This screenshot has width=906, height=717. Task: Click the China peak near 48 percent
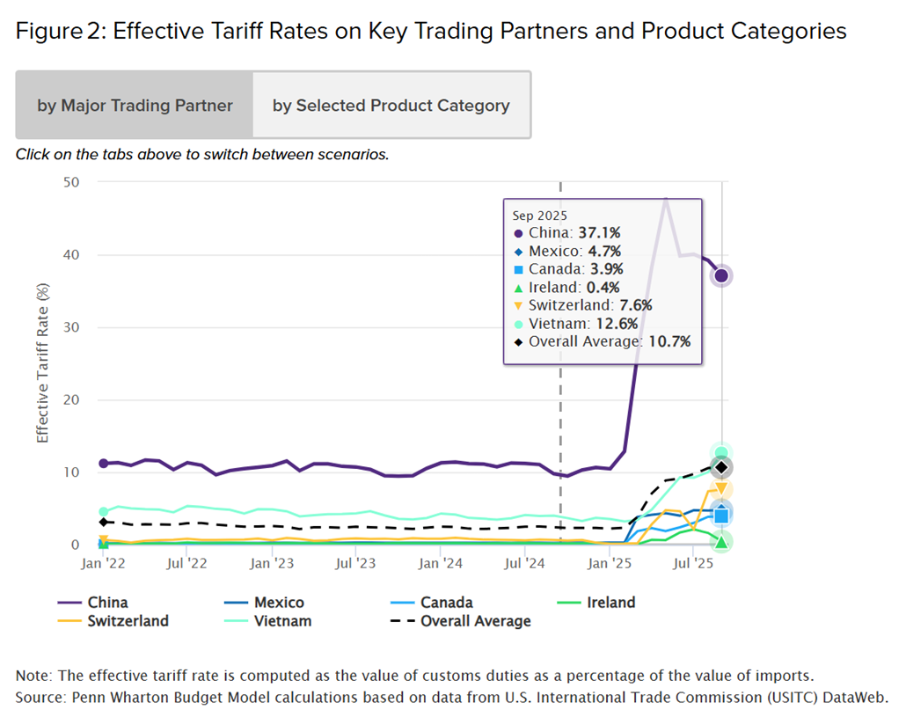[666, 199]
